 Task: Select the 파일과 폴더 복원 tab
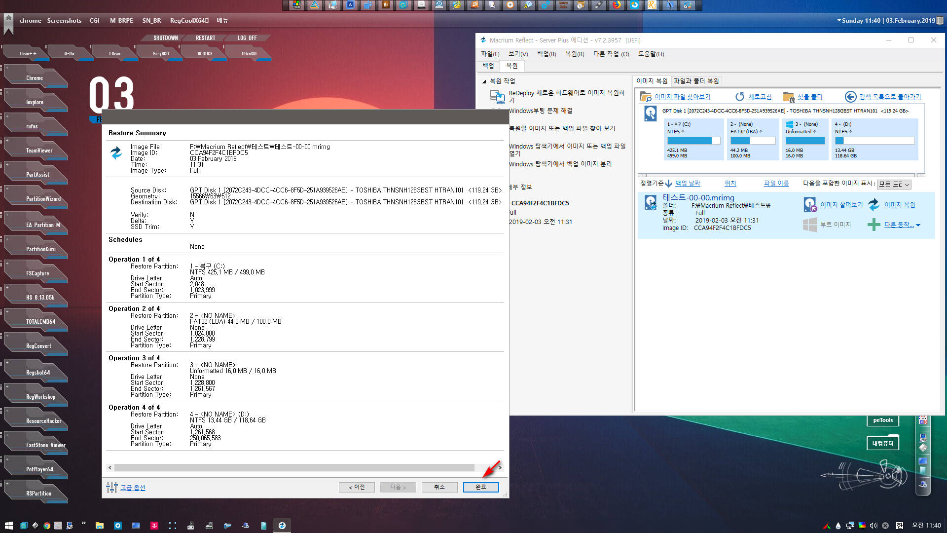696,81
